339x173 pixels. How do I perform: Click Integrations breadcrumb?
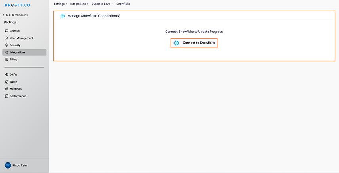tap(78, 4)
